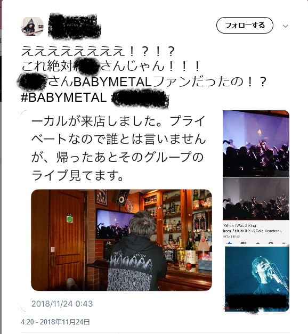Click the フォローする follow button
Image resolution: width=308 pixels, height=334 pixels.
[245, 26]
